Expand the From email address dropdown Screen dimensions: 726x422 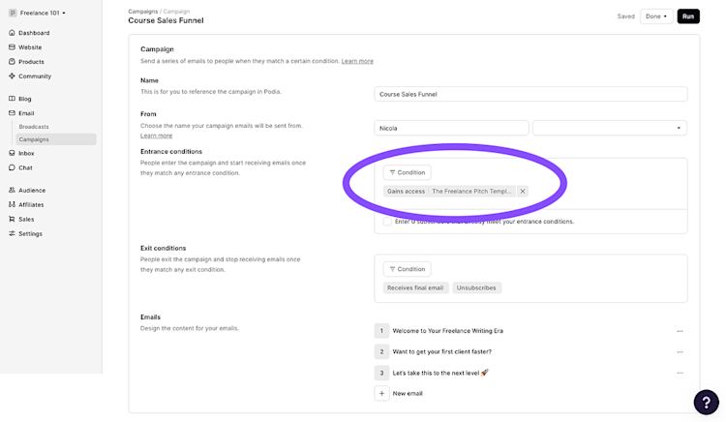pos(609,128)
